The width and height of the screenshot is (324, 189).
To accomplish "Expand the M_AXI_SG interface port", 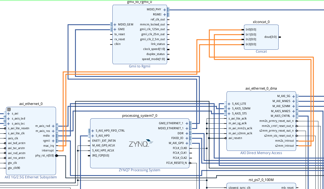I will pyautogui.click(x=293, y=96).
